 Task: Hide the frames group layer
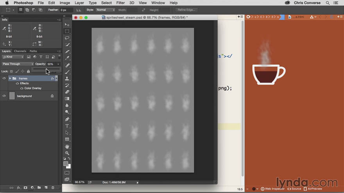tap(4, 78)
